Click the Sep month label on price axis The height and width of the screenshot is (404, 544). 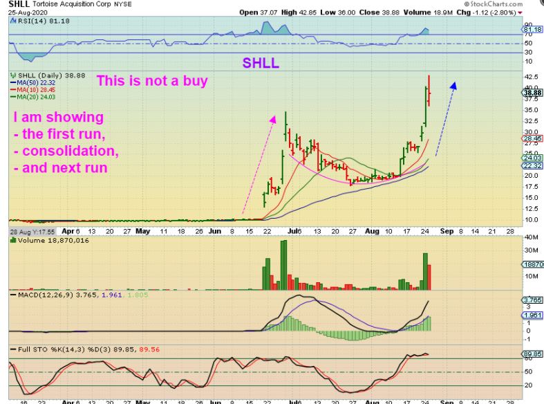point(447,231)
